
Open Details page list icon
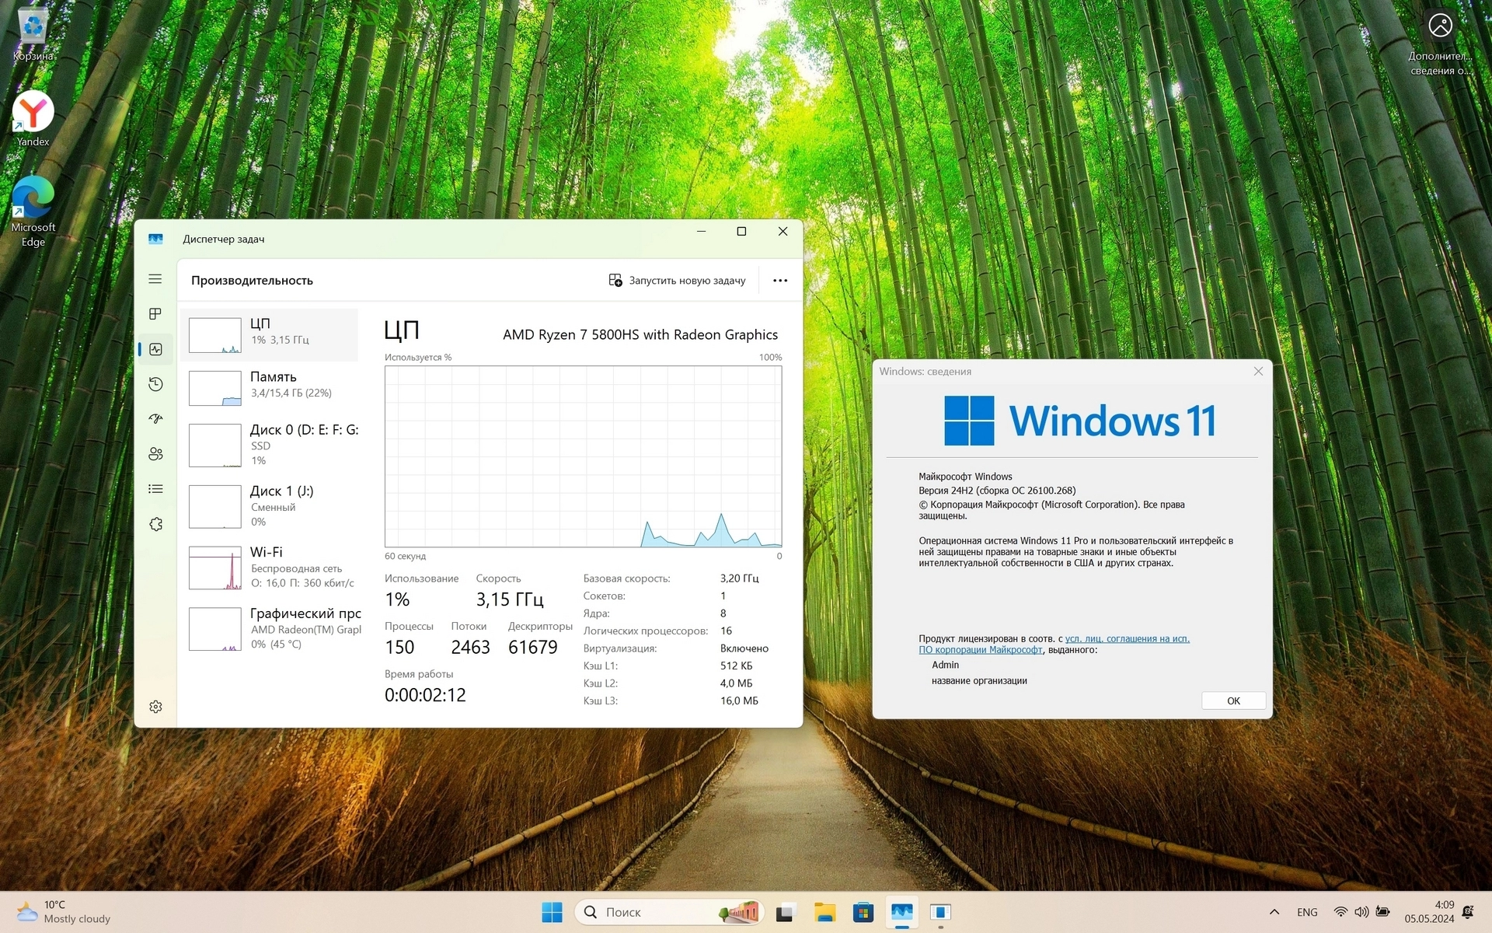pyautogui.click(x=155, y=489)
